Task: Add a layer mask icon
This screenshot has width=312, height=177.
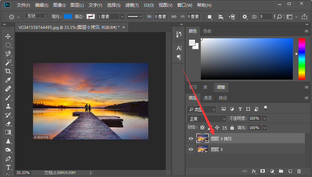Action: point(263,171)
